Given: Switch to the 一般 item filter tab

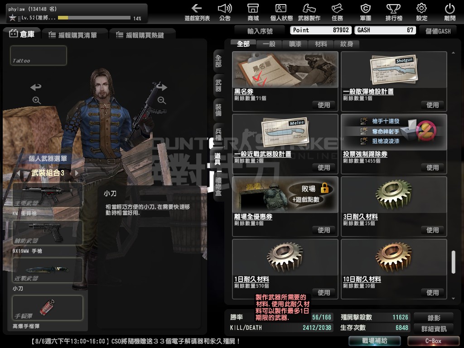Looking at the screenshot, I should [269, 44].
